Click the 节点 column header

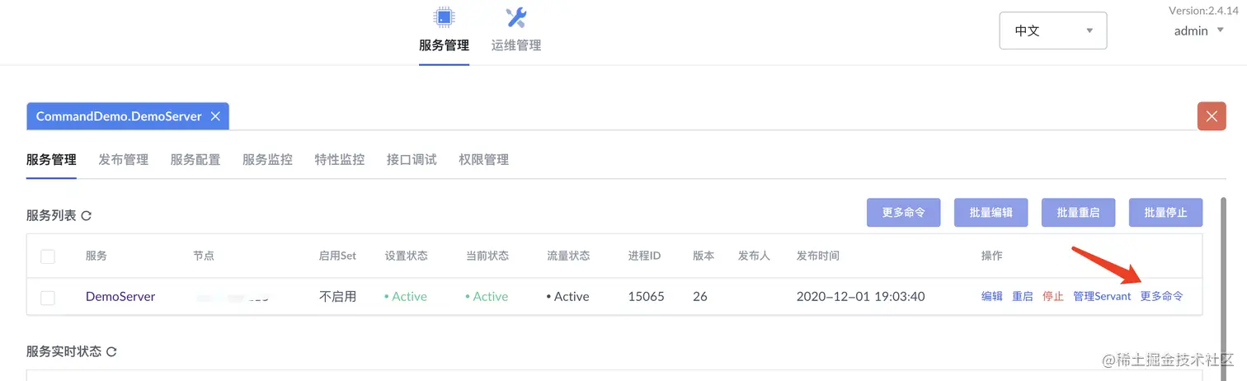(x=204, y=256)
